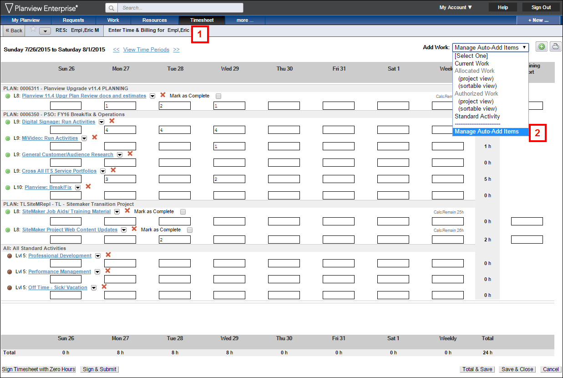
Task: Expand menu arrow for Digital Signage task
Action: pos(101,122)
